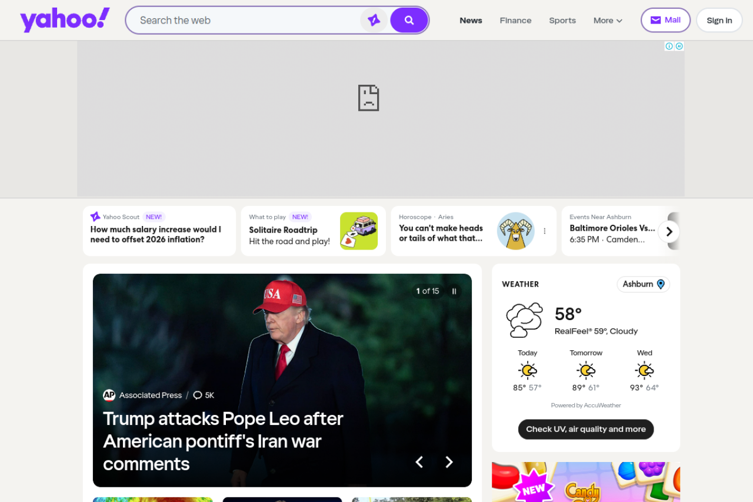
Task: Click the location pin icon next to Ashburn
Action: point(661,284)
